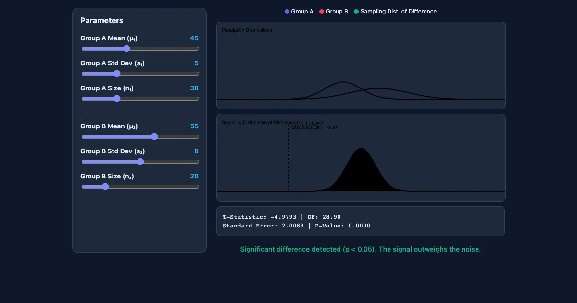Screen dimensions: 577x303
Task: Click the T-Statistic and DF readout line
Action: 281,217
